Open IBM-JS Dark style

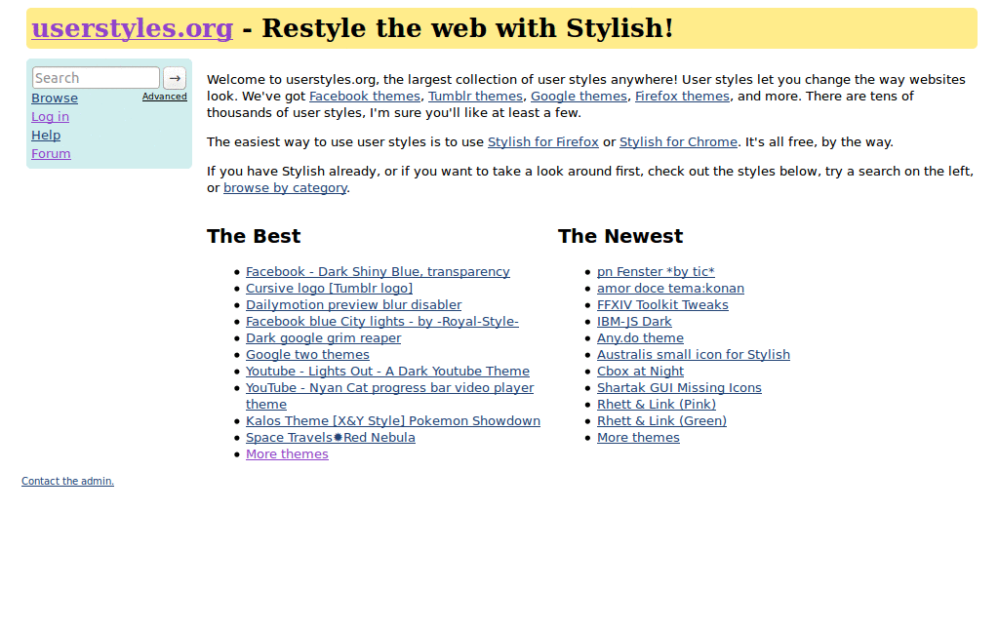[634, 322]
